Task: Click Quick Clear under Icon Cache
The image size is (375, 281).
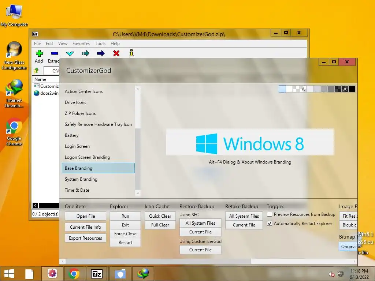Action: [x=160, y=216]
